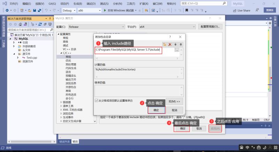Viewport: 279px width, 152px height.
Task: Click the red delete line icon
Action: 170,44
